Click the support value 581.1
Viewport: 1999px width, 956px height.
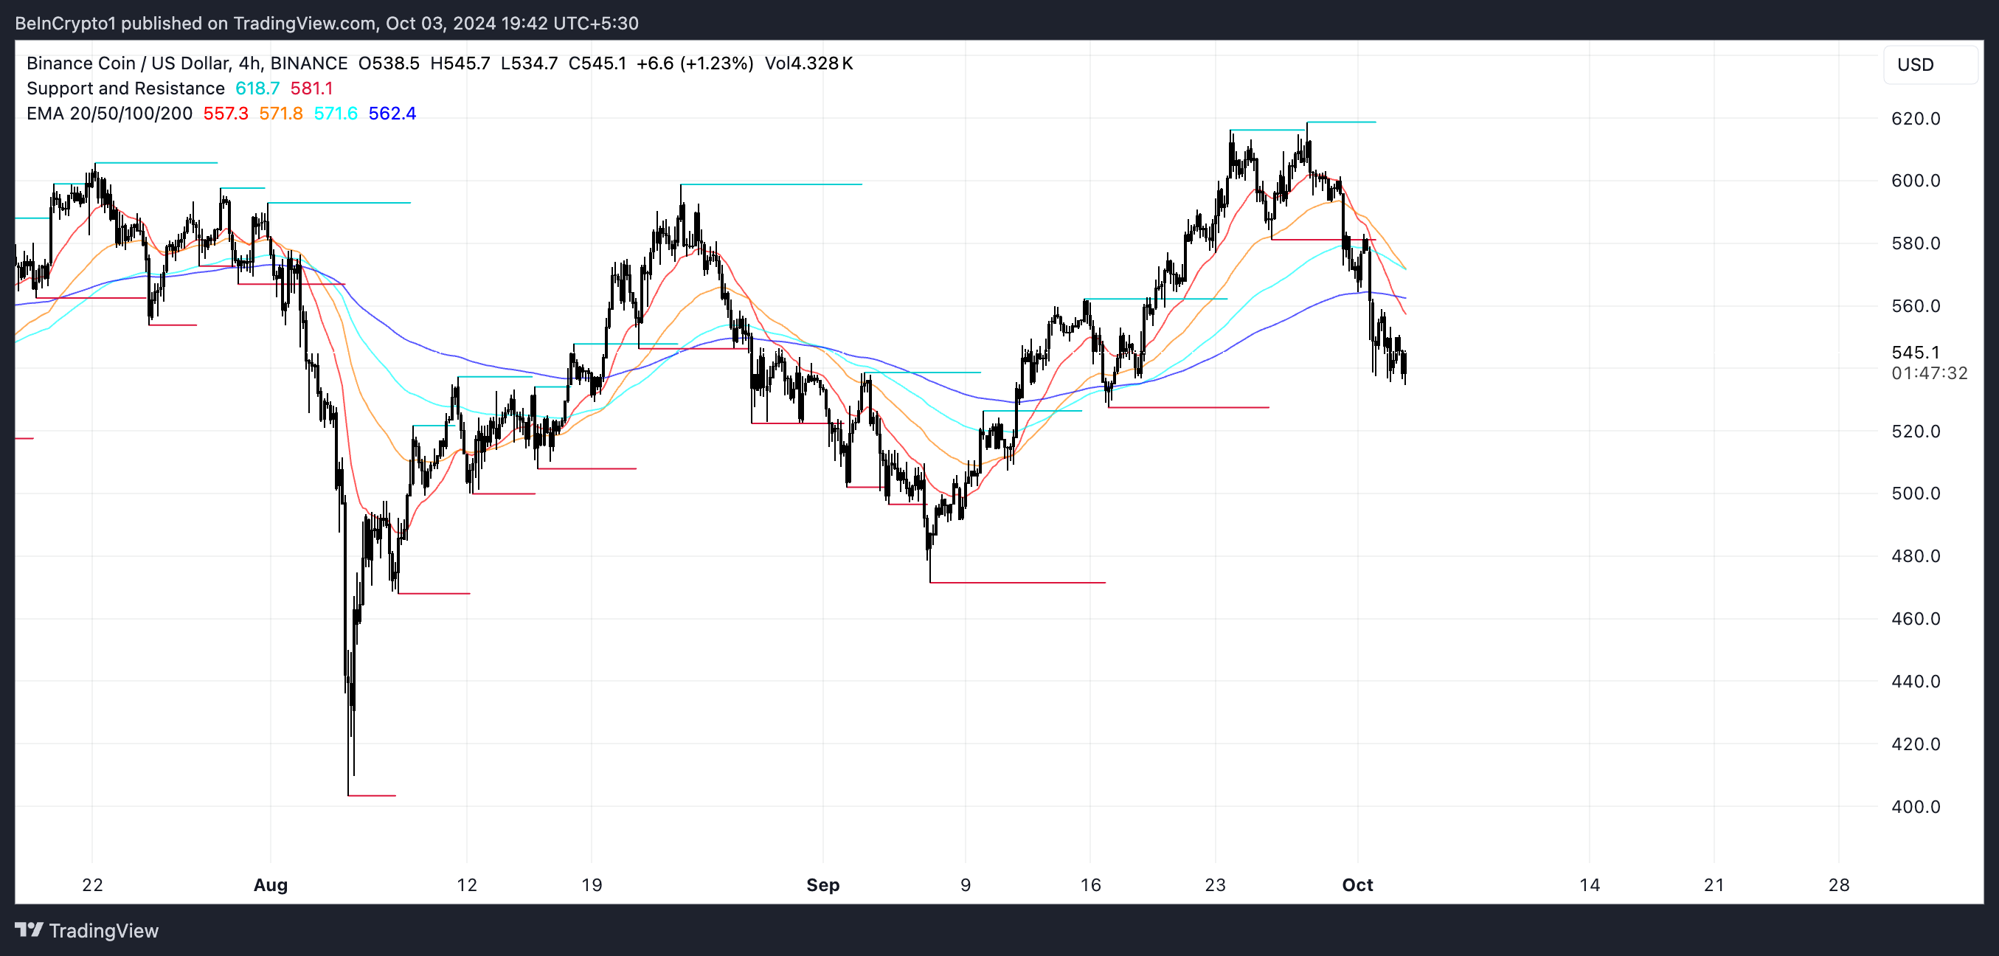click(311, 89)
